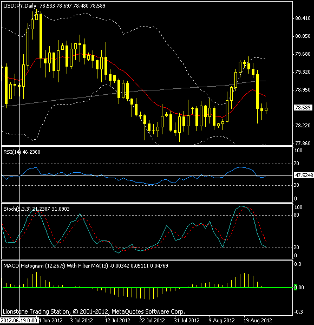Click the 31 Jul 2012 date marker
This screenshot has width=314, height=325.
click(187, 321)
